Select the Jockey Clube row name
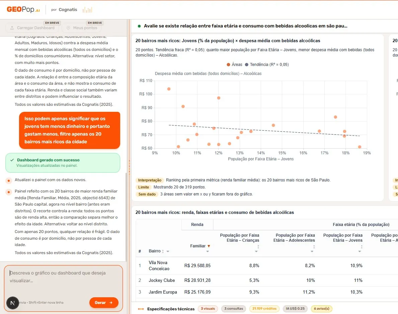 (x=162, y=280)
